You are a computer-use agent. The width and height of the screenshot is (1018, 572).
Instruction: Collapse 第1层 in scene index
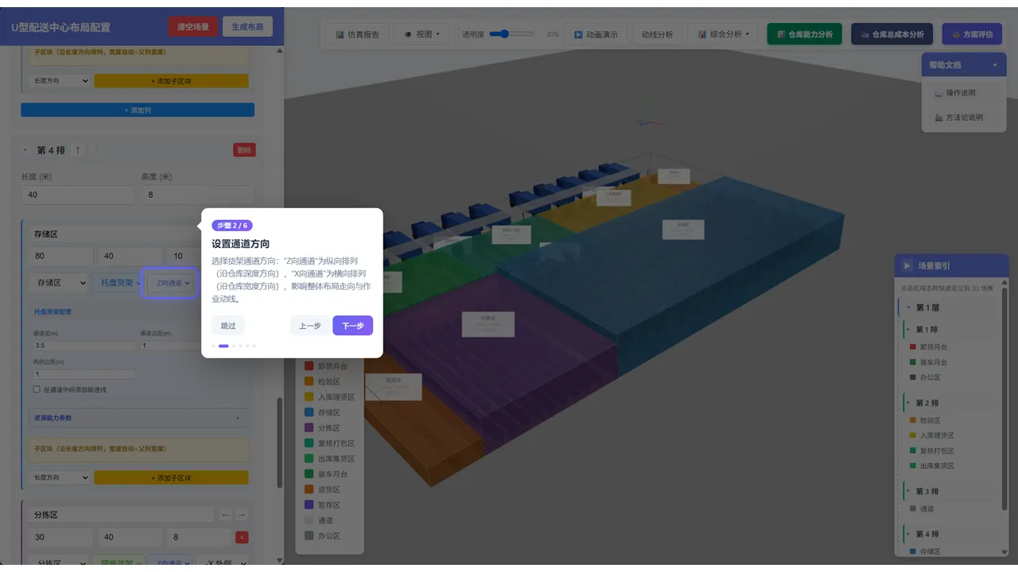pyautogui.click(x=908, y=307)
